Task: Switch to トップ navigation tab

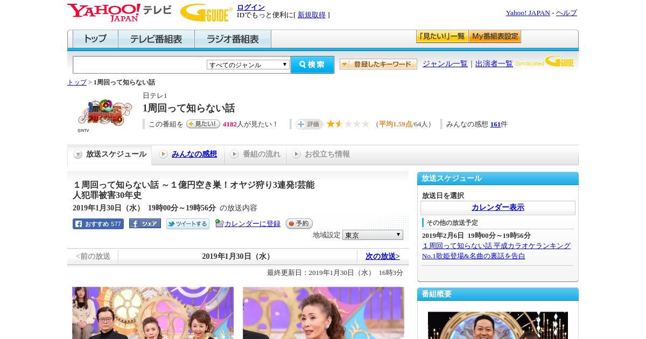Action: 95,39
